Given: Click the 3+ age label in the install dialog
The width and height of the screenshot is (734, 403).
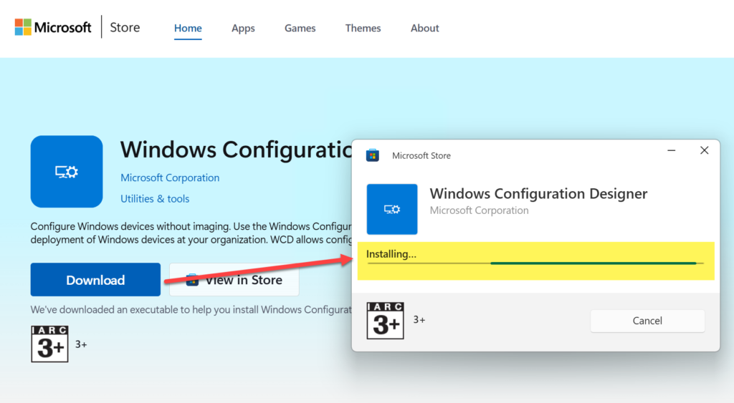Looking at the screenshot, I should (x=419, y=320).
